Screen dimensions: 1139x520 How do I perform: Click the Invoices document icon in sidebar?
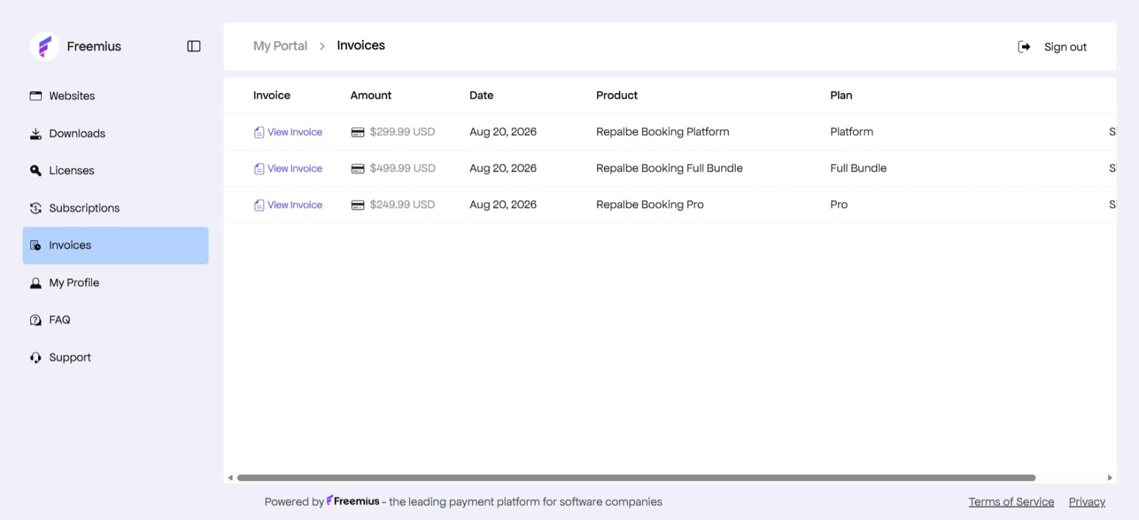pos(36,245)
